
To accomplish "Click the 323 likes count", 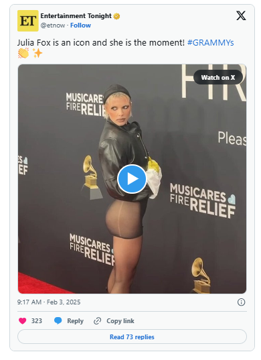I will (x=37, y=320).
